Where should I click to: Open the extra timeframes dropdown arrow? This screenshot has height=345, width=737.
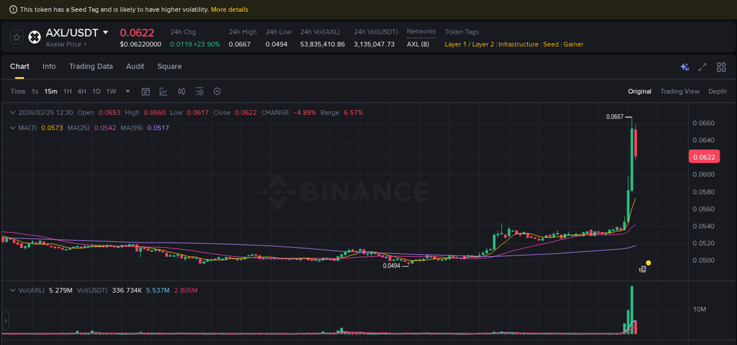[x=127, y=91]
